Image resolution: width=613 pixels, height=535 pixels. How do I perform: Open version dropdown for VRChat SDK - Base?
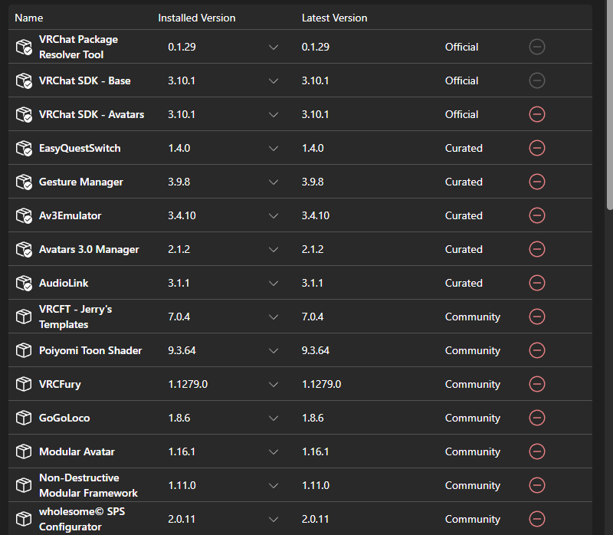(274, 80)
